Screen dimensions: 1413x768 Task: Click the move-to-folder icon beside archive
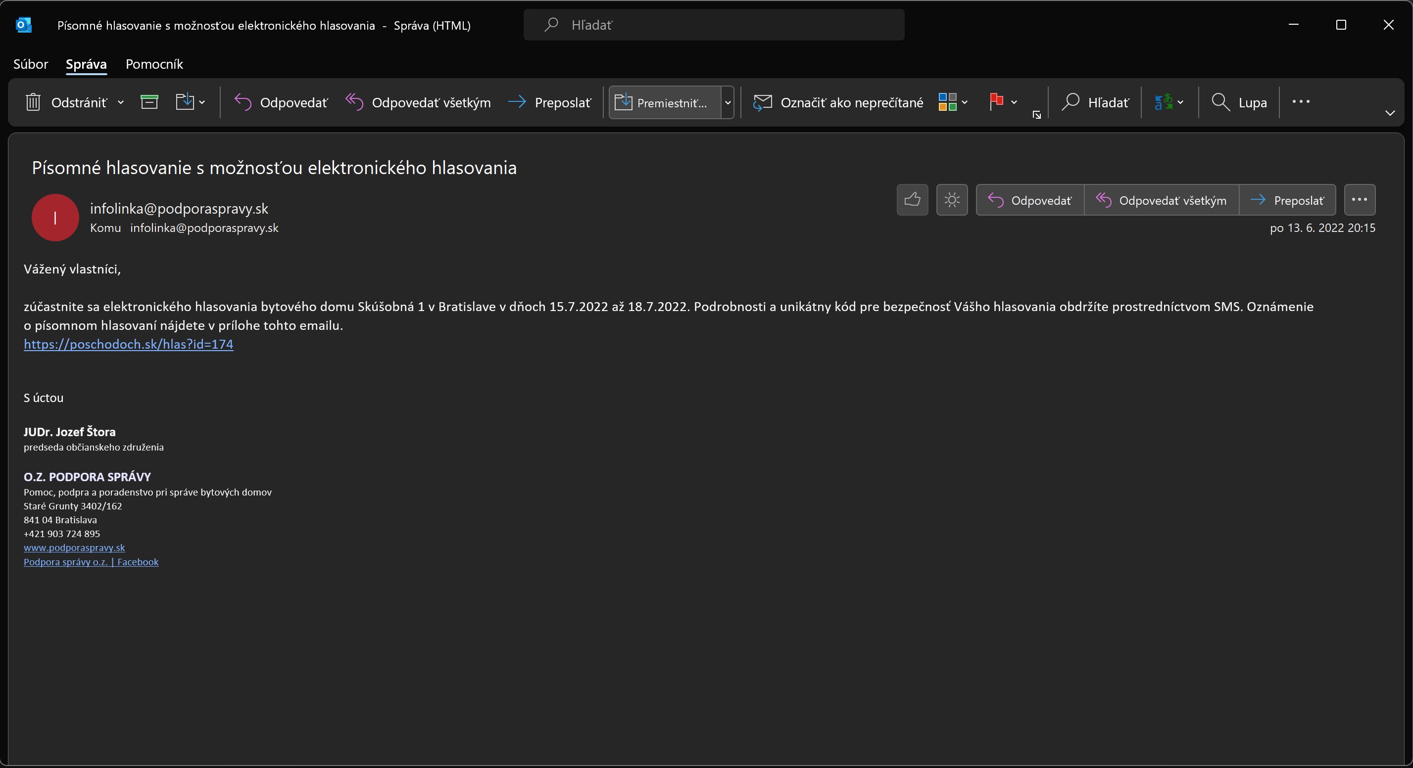(185, 102)
